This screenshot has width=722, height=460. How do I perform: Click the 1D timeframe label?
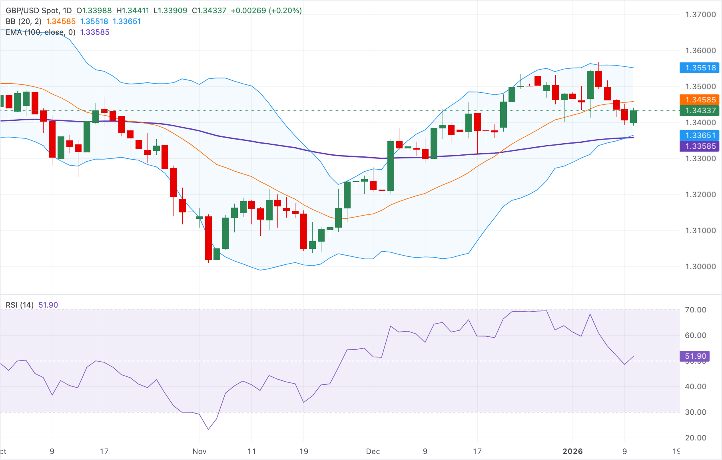coord(68,11)
